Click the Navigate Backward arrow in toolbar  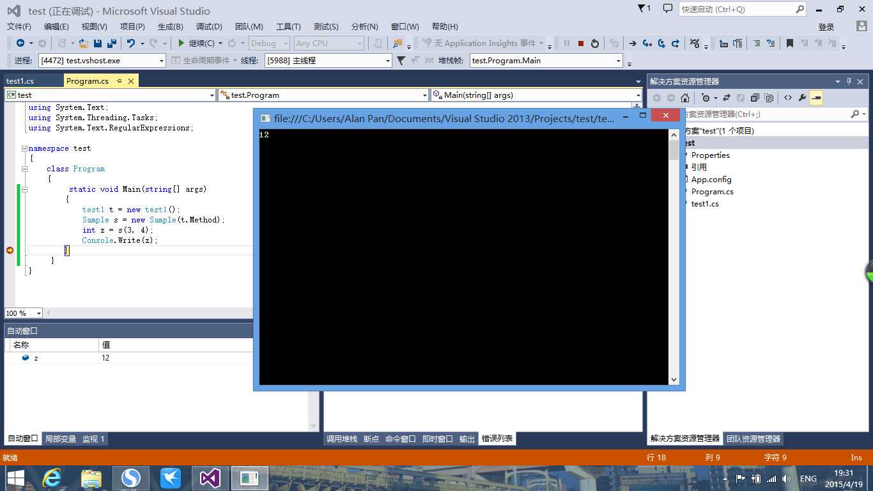(x=20, y=43)
